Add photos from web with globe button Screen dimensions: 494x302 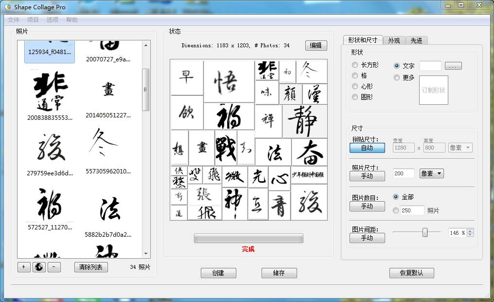[39, 267]
